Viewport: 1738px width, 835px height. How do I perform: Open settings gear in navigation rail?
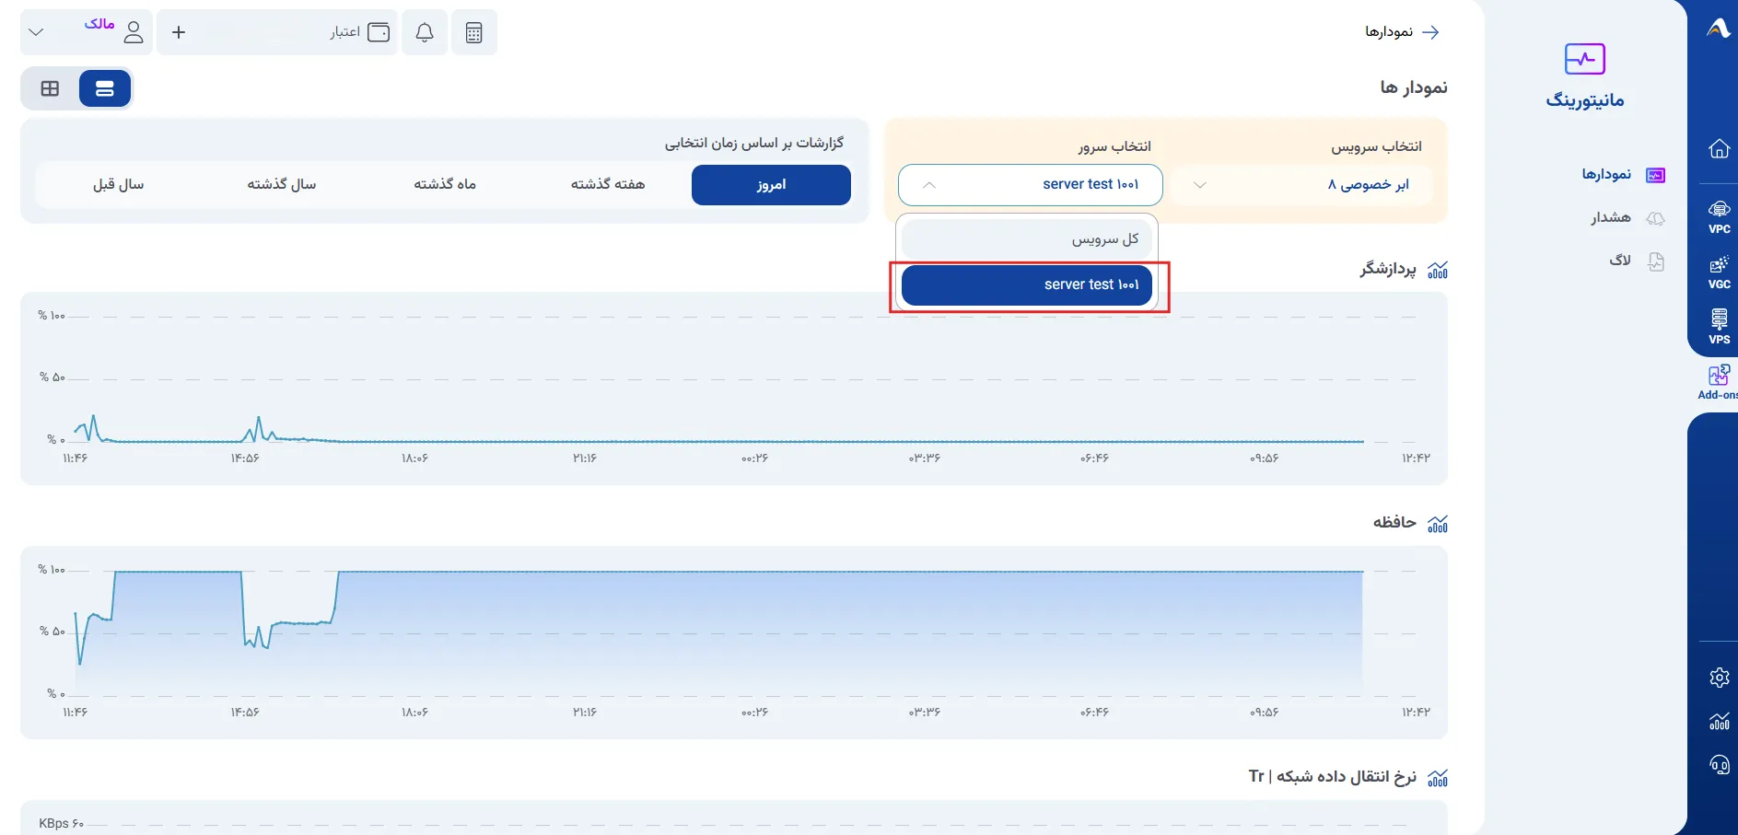[1719, 678]
